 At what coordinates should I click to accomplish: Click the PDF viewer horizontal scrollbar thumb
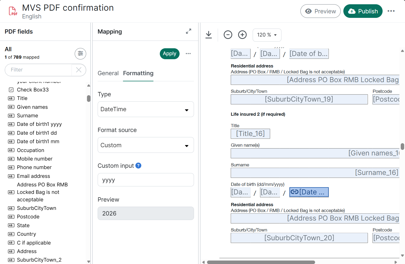tap(261, 262)
